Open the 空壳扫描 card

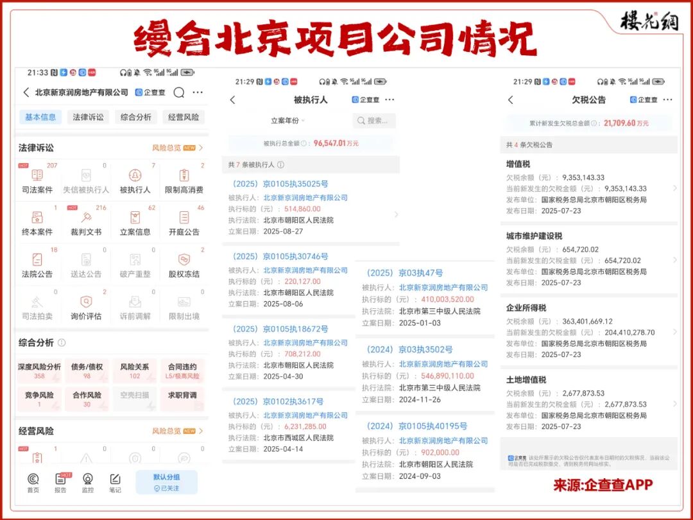pyautogui.click(x=135, y=399)
